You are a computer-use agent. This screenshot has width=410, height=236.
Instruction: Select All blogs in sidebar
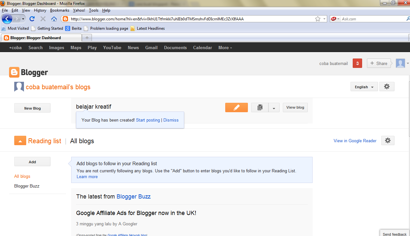coord(22,176)
